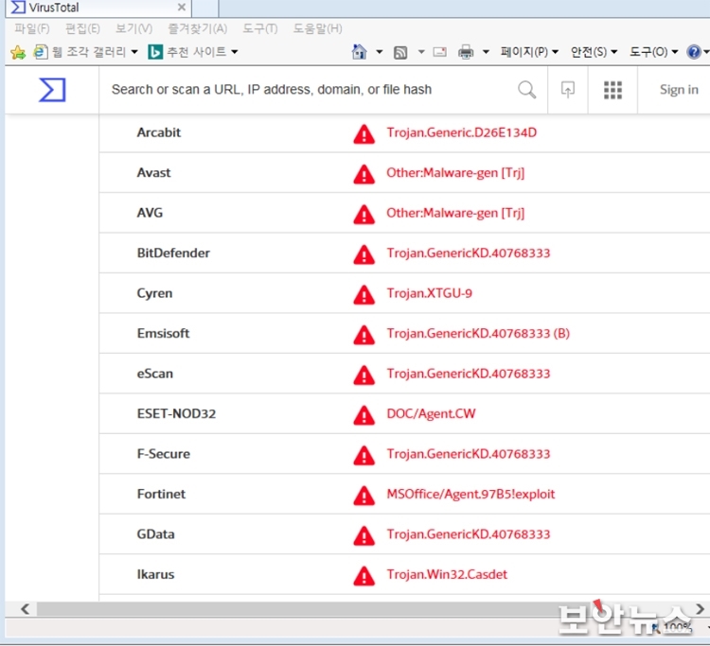The width and height of the screenshot is (710, 646).
Task: Open the 도구(O) dropdown menu
Action: coord(653,52)
